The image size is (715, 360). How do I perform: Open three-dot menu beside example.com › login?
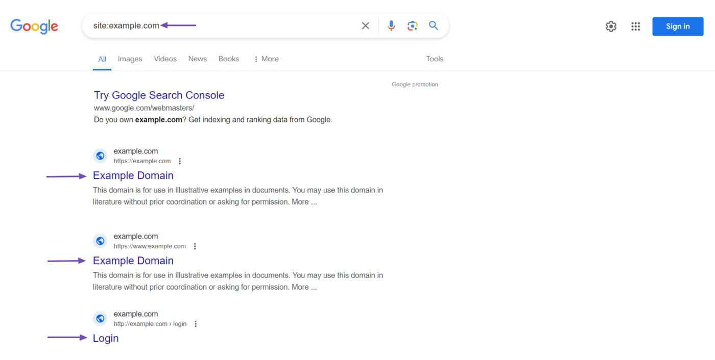(196, 324)
